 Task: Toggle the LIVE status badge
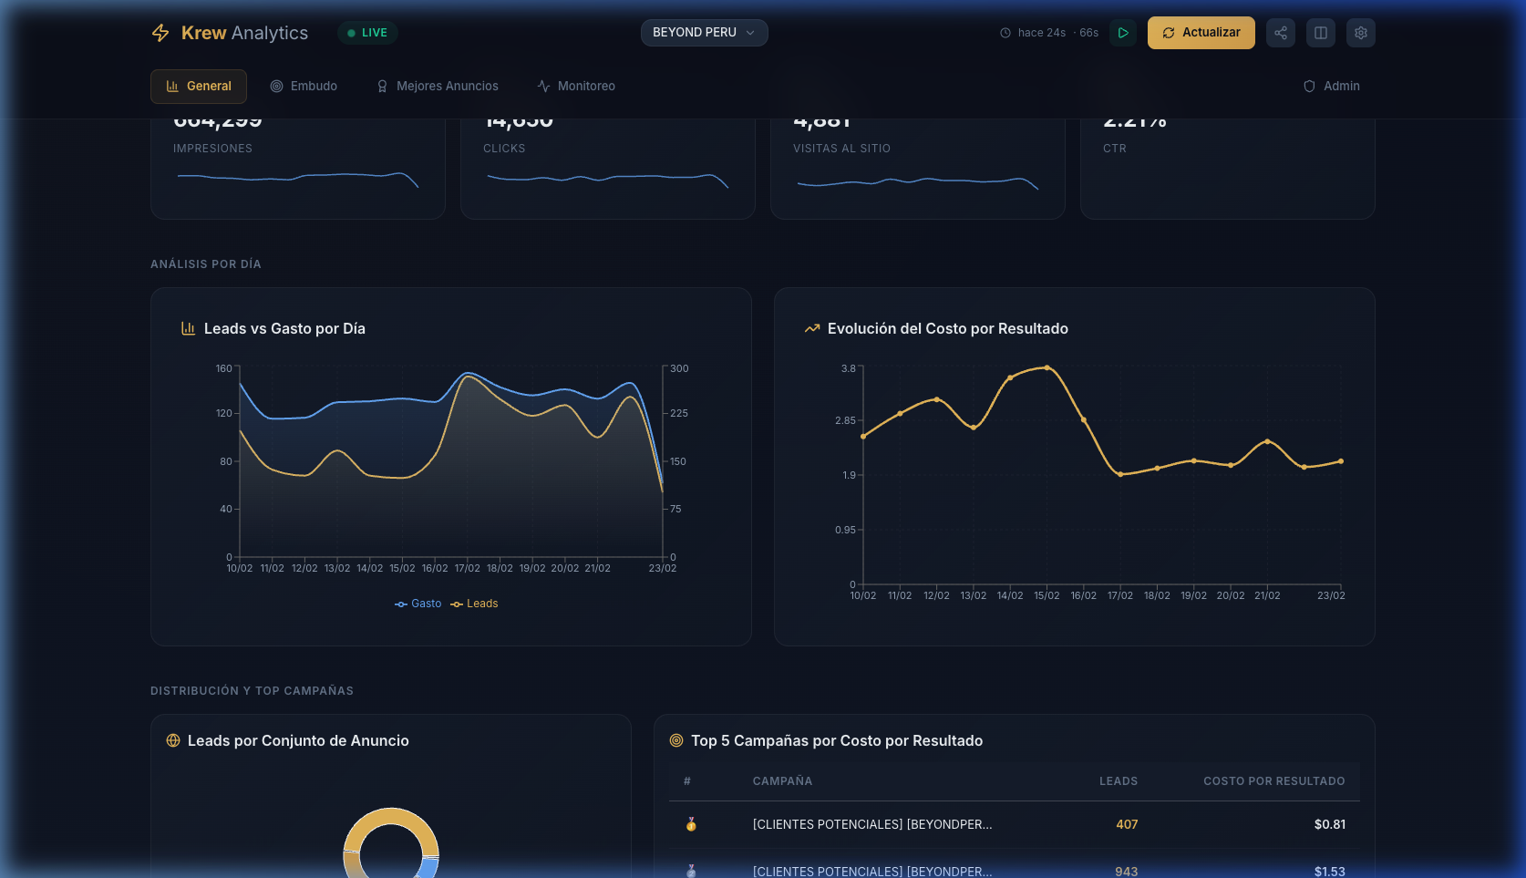point(367,33)
